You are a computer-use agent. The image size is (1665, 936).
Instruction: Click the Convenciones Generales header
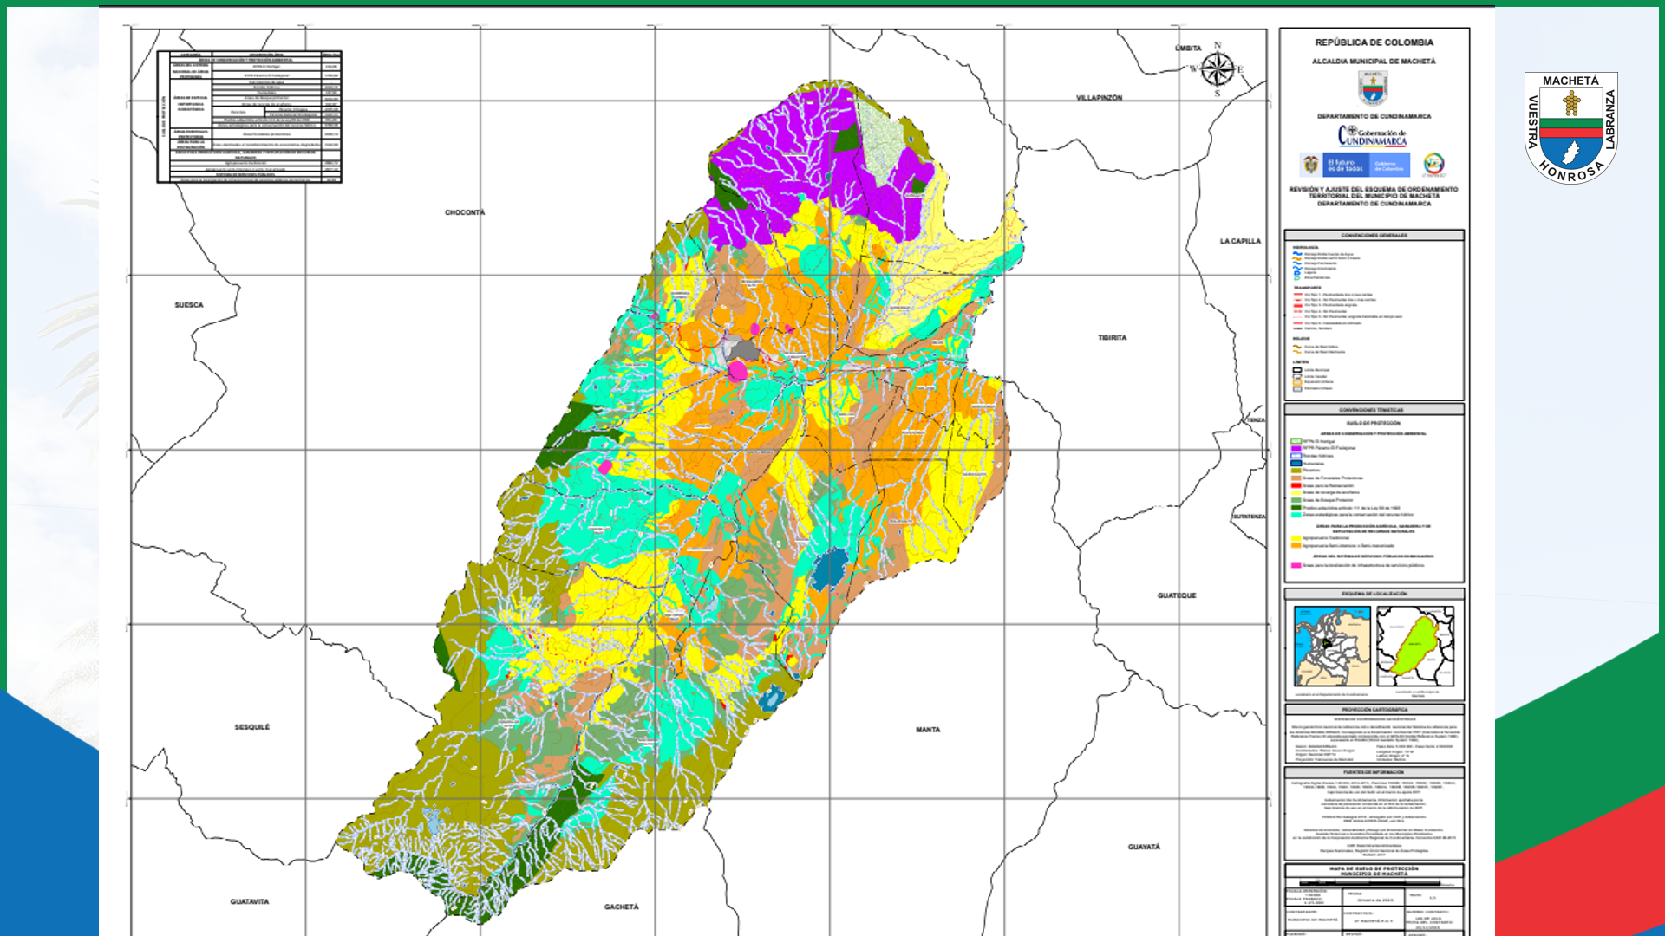click(x=1374, y=236)
